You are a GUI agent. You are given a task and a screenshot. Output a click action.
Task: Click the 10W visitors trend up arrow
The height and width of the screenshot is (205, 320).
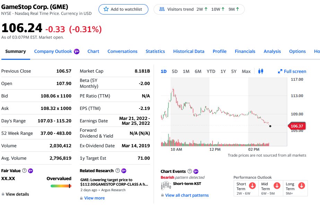[223, 9]
